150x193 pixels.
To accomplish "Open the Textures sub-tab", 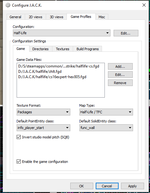I will [x=62, y=49].
